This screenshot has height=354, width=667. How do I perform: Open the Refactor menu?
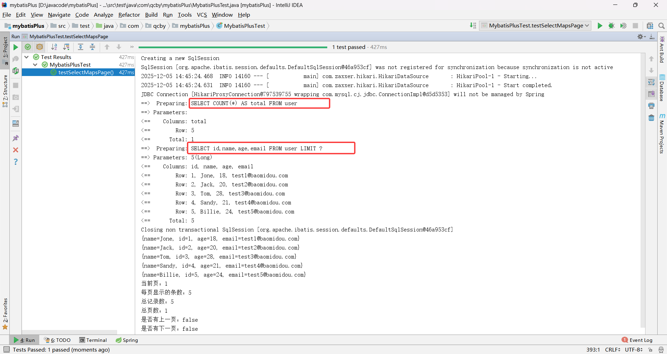tap(129, 15)
